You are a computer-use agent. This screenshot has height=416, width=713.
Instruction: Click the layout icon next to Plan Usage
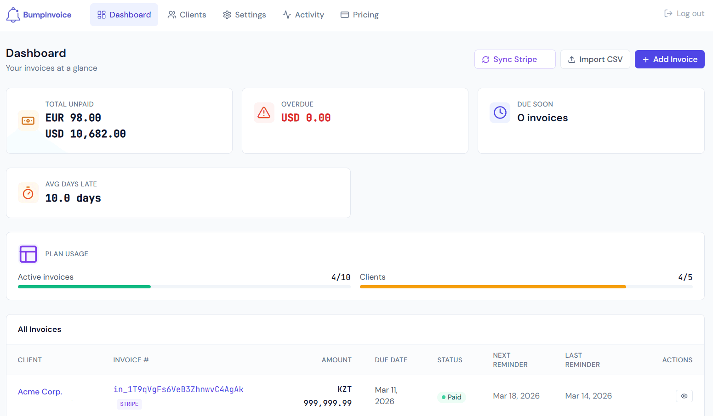point(28,254)
